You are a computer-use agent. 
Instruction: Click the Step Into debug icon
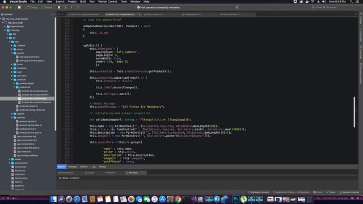[x=71, y=7]
